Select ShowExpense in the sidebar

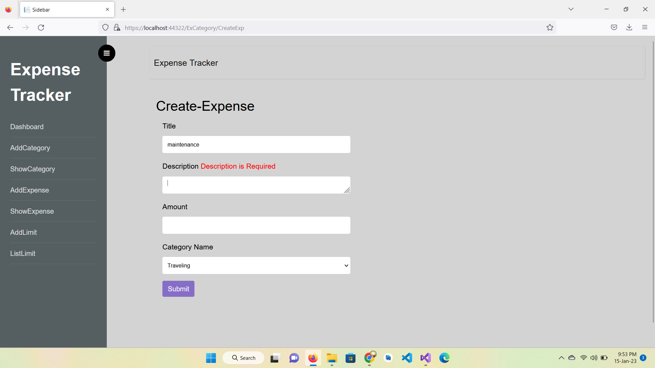coord(32,211)
